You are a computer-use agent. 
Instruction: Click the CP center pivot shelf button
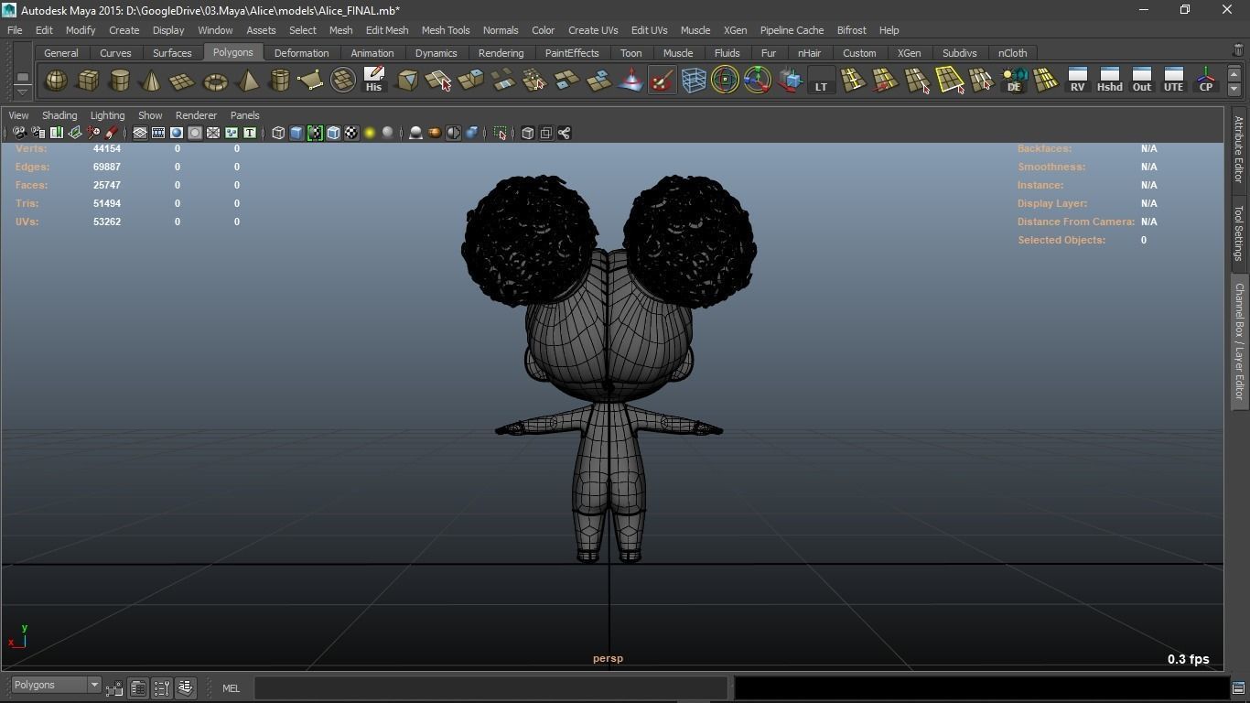[x=1206, y=81]
